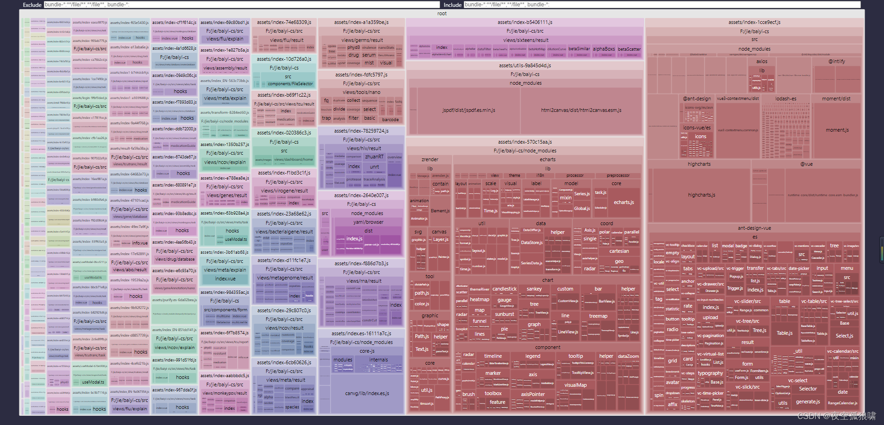Image resolution: width=884 pixels, height=425 pixels.
Task: Open the vue3-contextmenu/dist group
Action: pos(737,99)
